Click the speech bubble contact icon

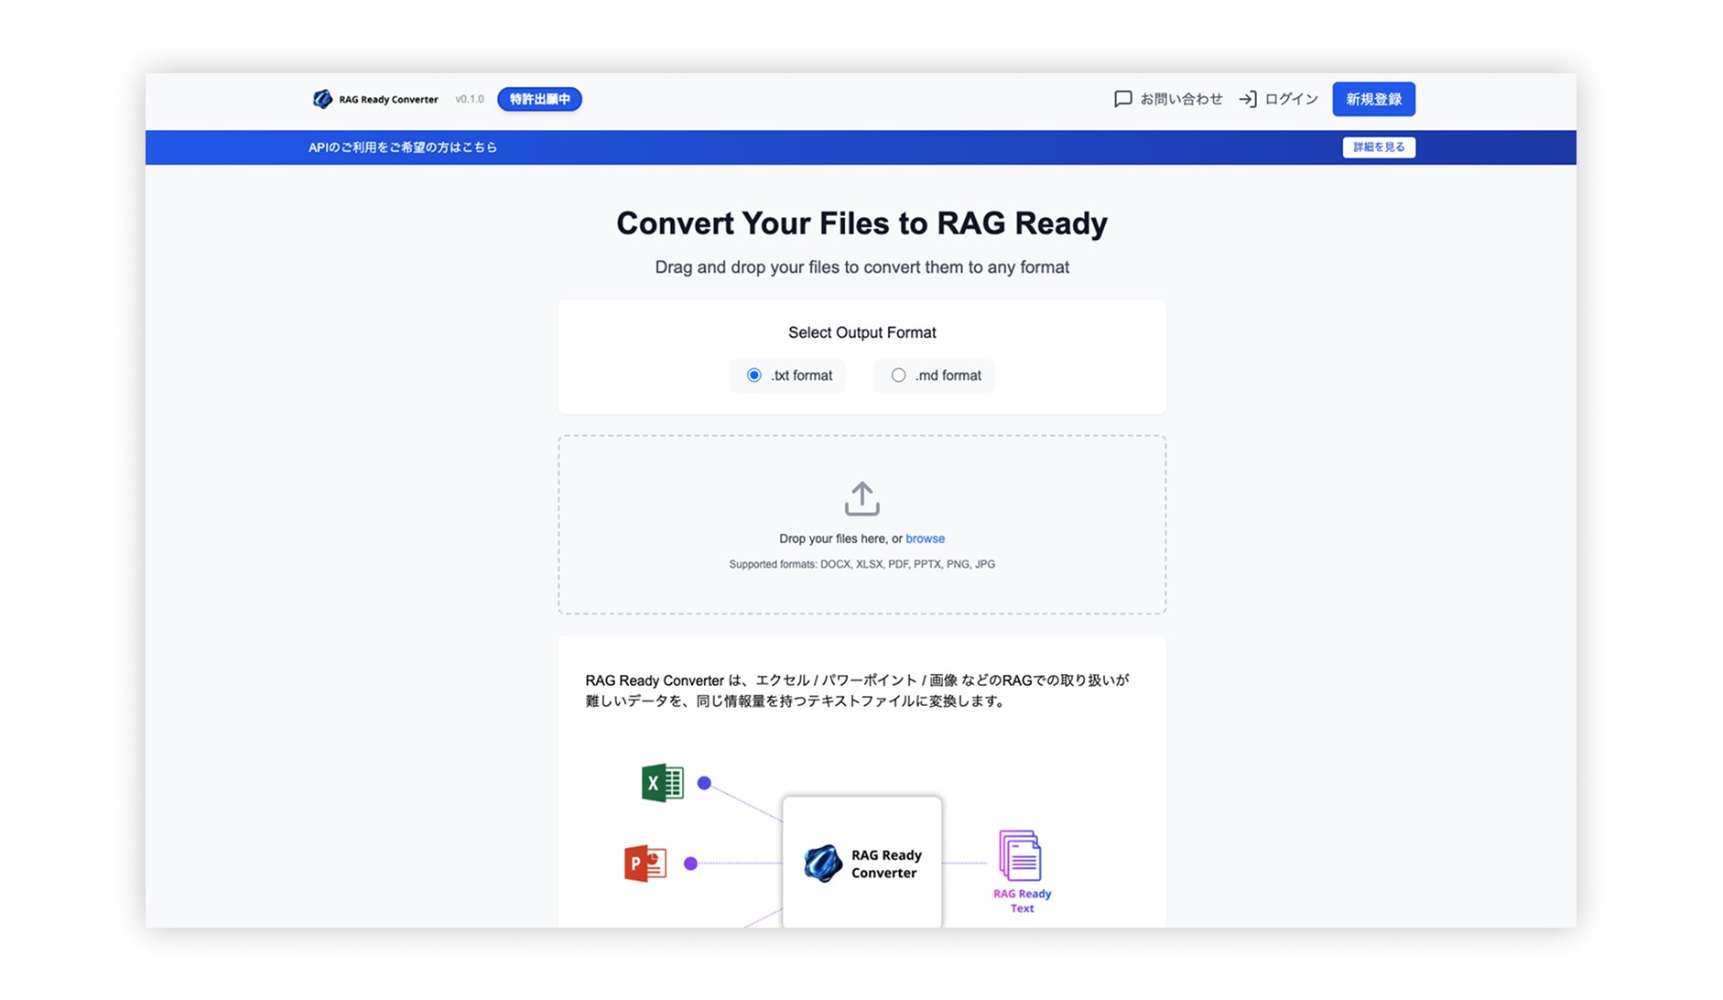1122,99
